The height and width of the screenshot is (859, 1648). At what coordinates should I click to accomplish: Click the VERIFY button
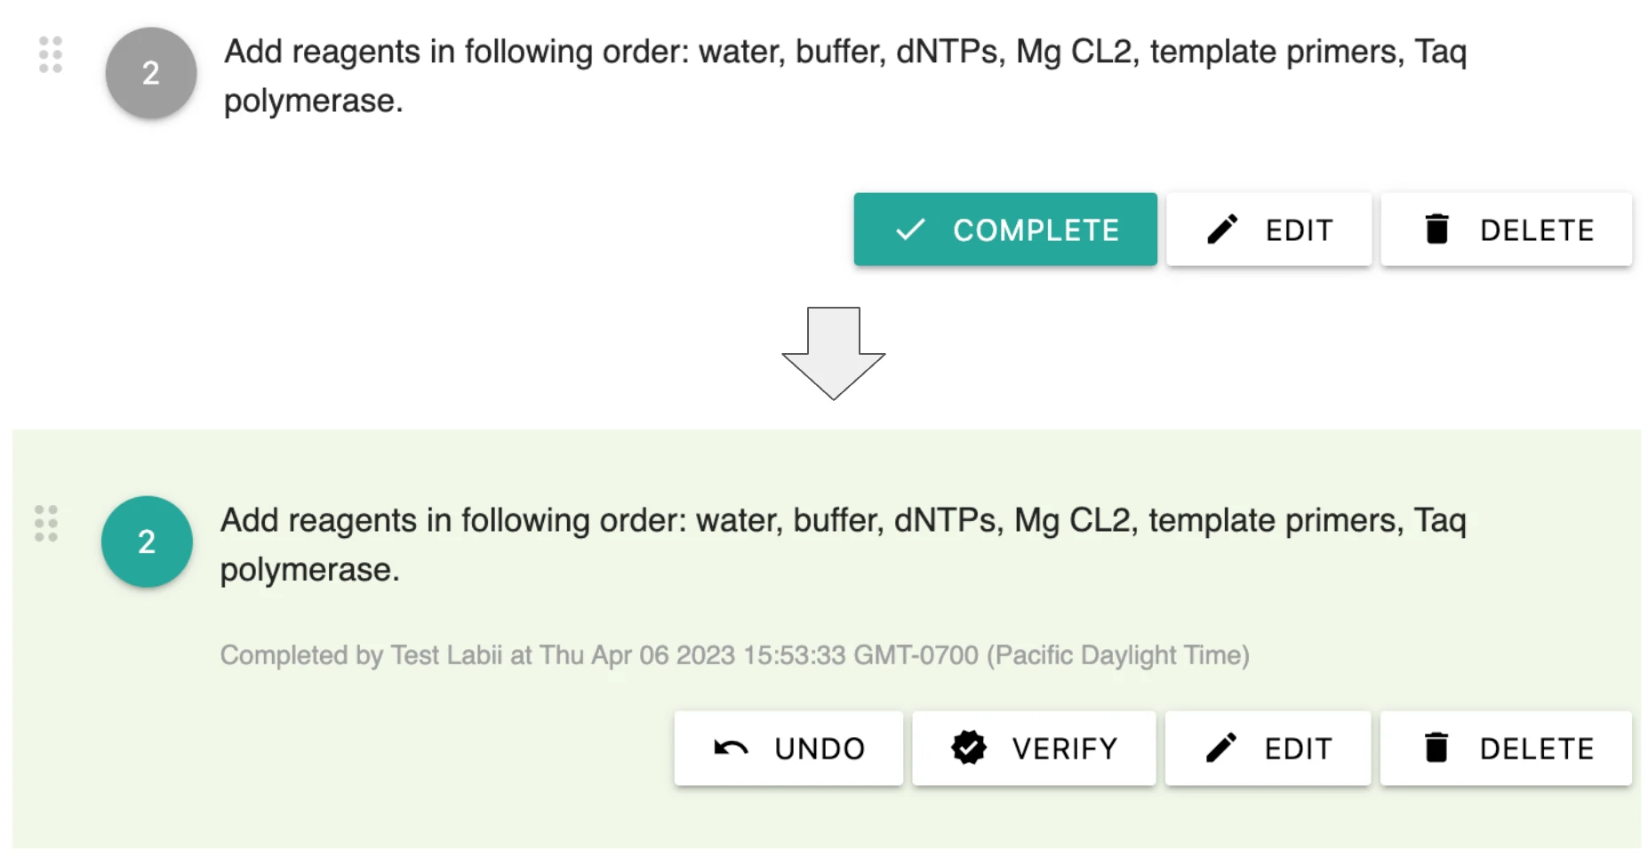[1034, 748]
